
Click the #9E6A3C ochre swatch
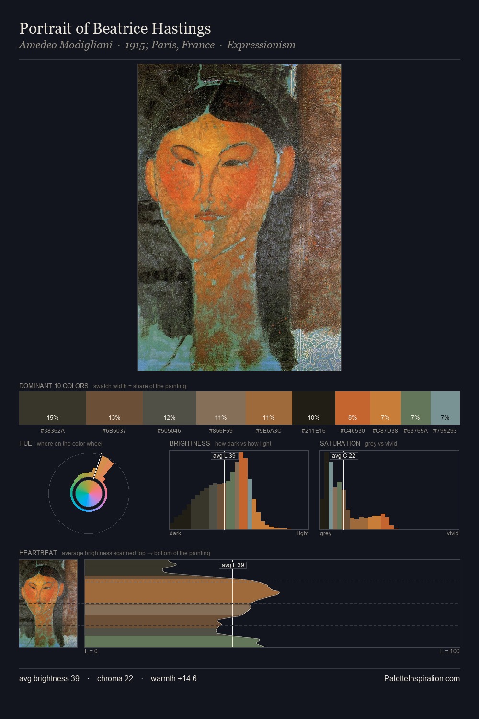(x=269, y=408)
